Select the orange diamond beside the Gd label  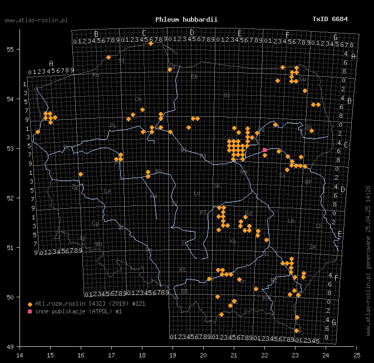(170, 70)
